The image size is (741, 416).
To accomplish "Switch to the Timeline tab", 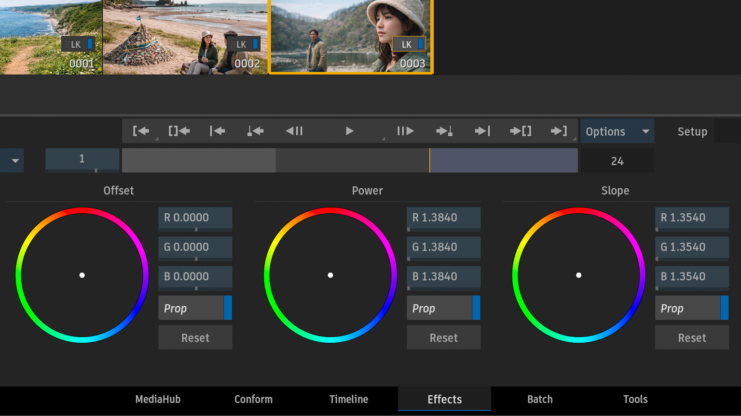I will [348, 399].
